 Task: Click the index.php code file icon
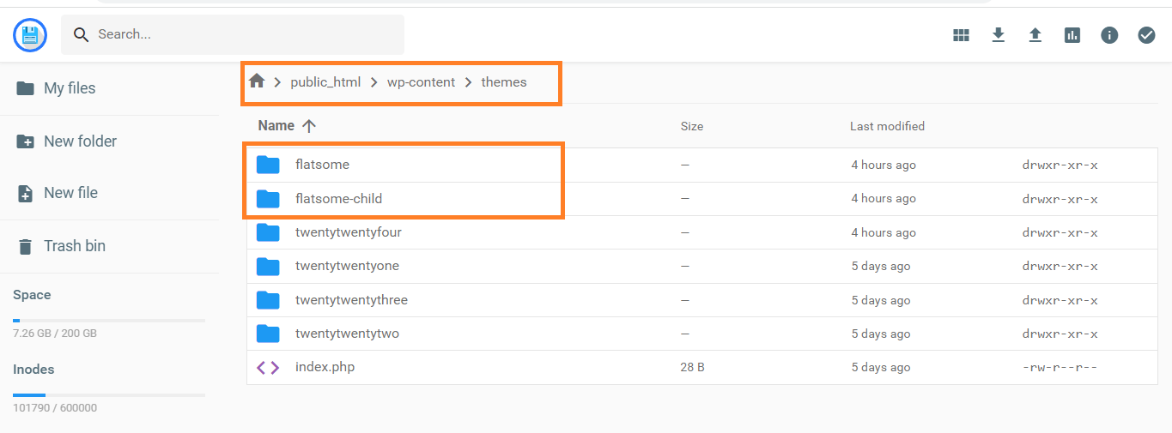pos(268,367)
